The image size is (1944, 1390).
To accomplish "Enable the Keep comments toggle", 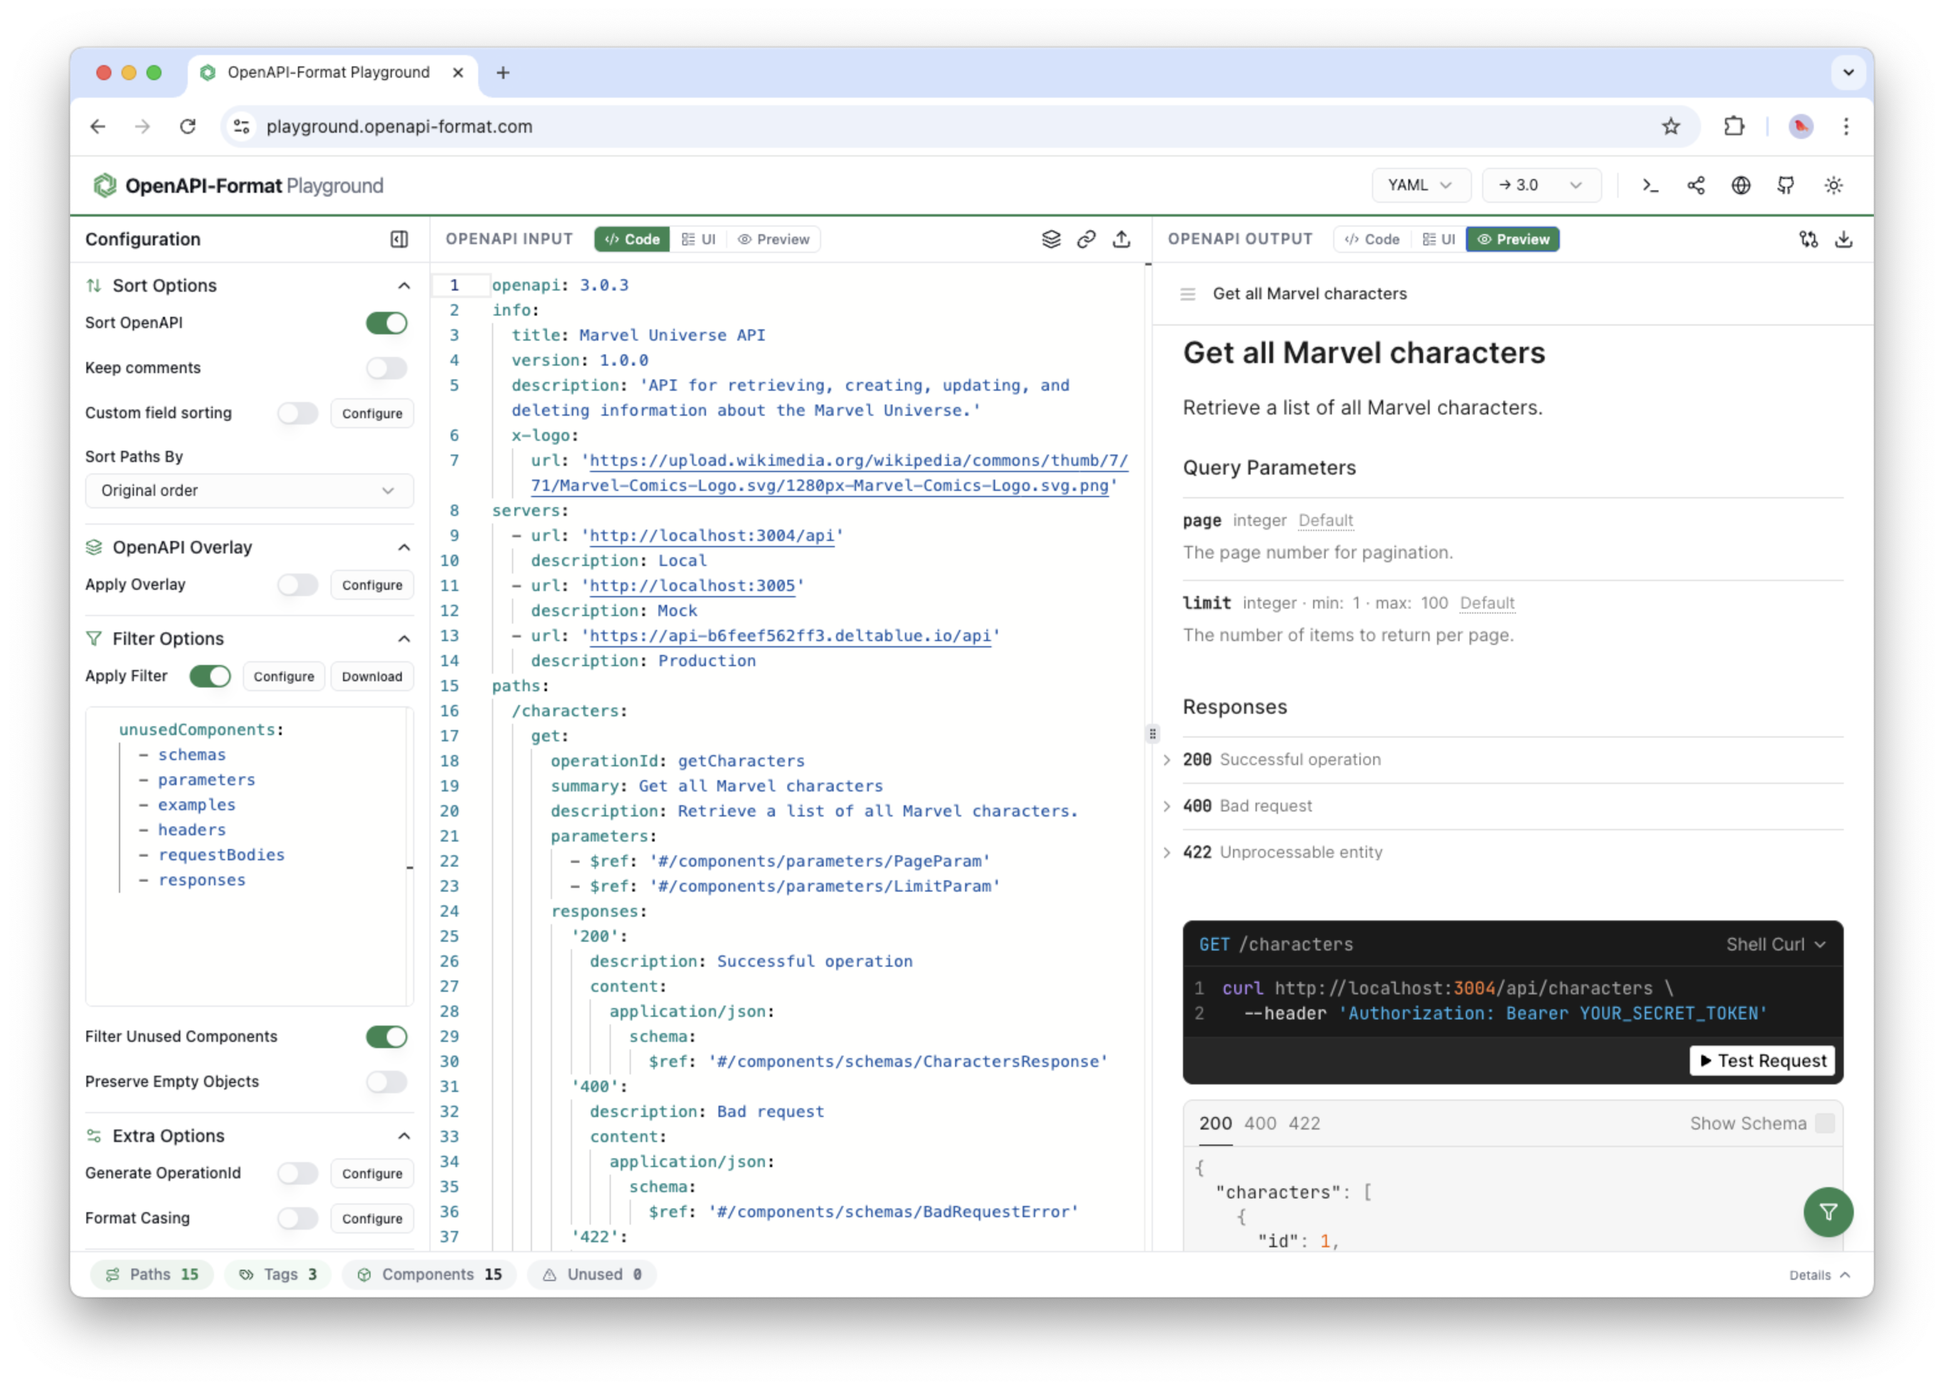I will coord(386,368).
